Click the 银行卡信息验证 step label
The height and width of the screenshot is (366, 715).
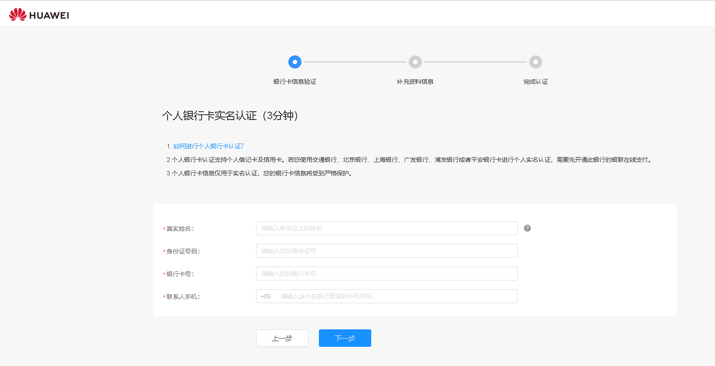click(295, 82)
